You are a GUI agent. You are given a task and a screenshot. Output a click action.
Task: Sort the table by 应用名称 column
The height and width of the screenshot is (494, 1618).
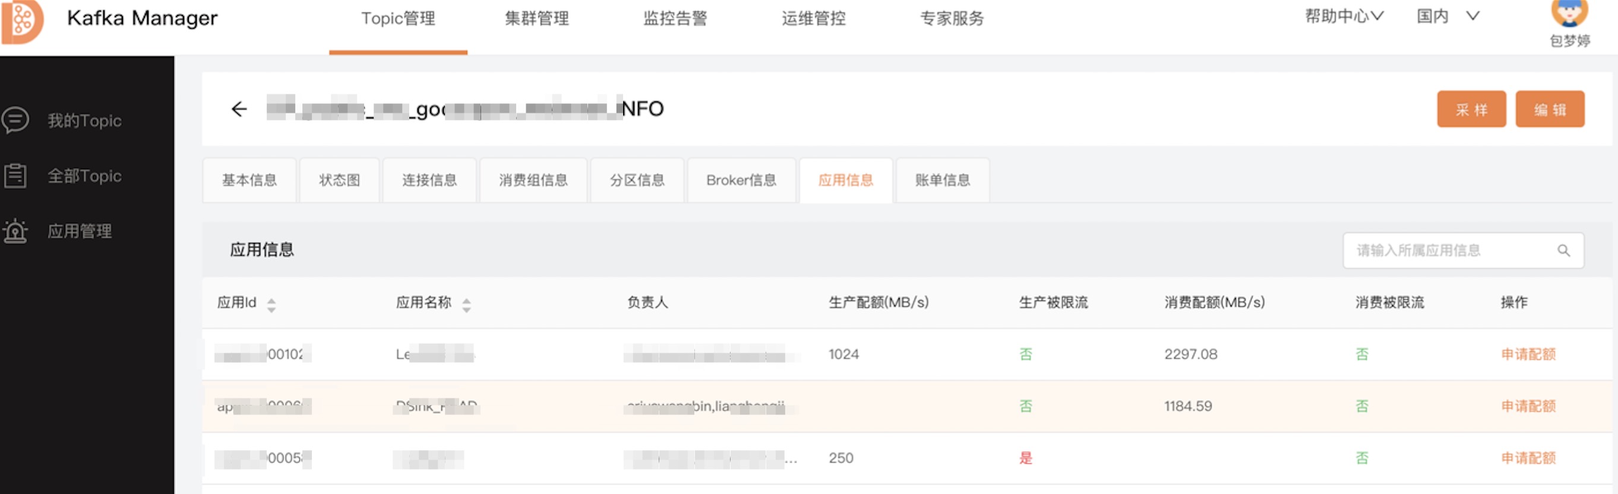point(466,305)
